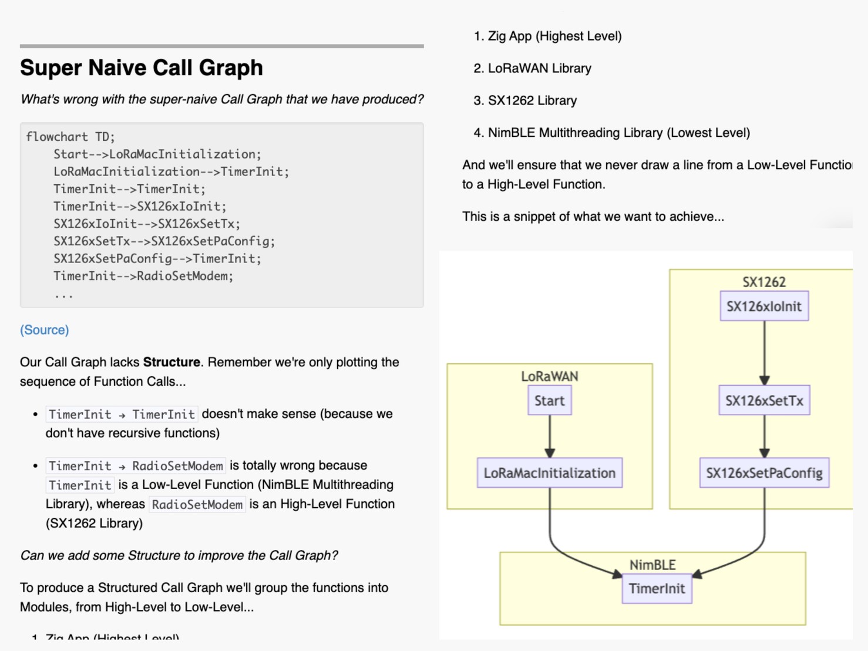The height and width of the screenshot is (651, 868).
Task: Select the SX126xSetTx diagram node
Action: click(763, 400)
